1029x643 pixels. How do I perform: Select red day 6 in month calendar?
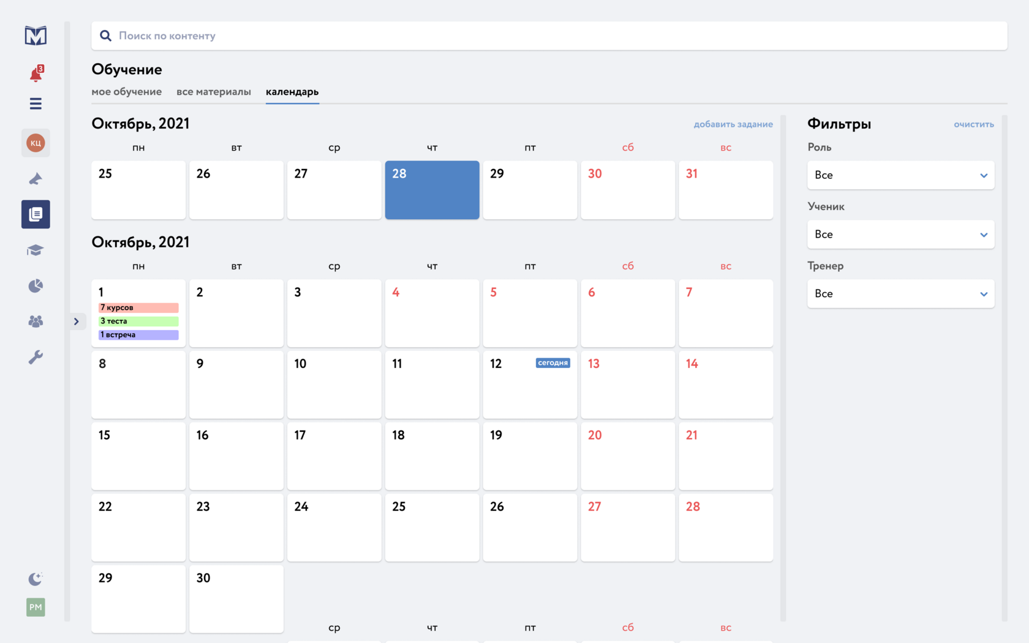coord(628,314)
